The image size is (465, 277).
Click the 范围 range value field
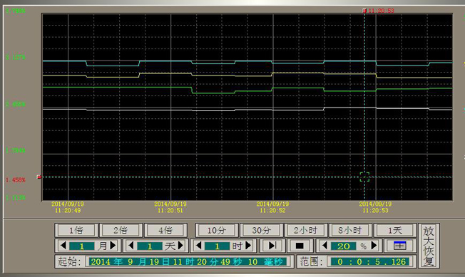click(370, 261)
